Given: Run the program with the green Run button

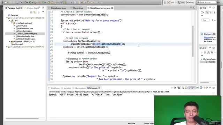Looking at the screenshot, I should (x=30, y=2).
